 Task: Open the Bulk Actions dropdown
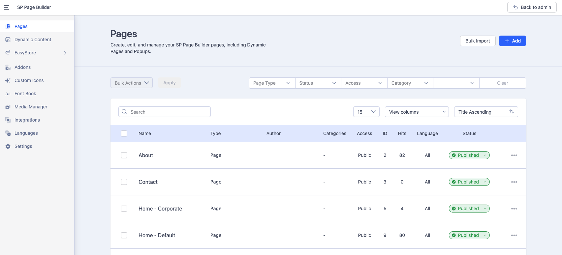[x=131, y=83]
